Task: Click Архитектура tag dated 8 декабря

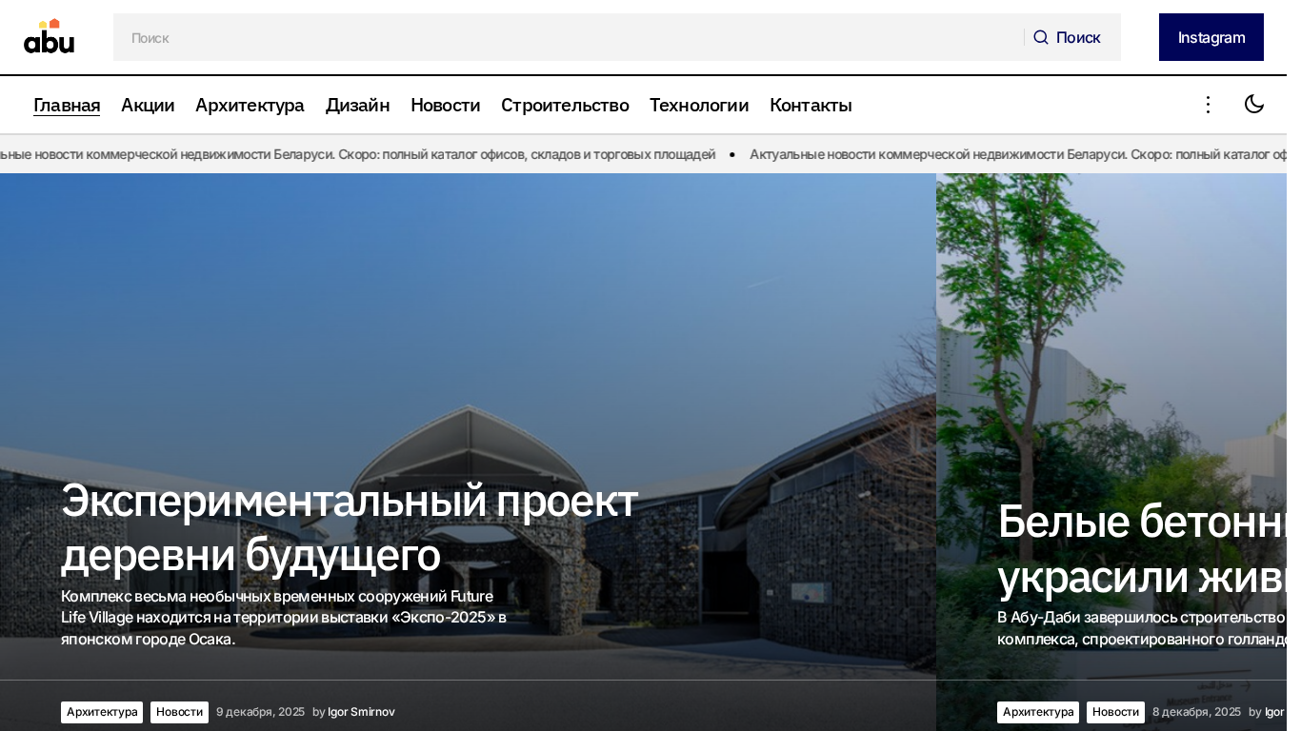Action: tap(1038, 712)
